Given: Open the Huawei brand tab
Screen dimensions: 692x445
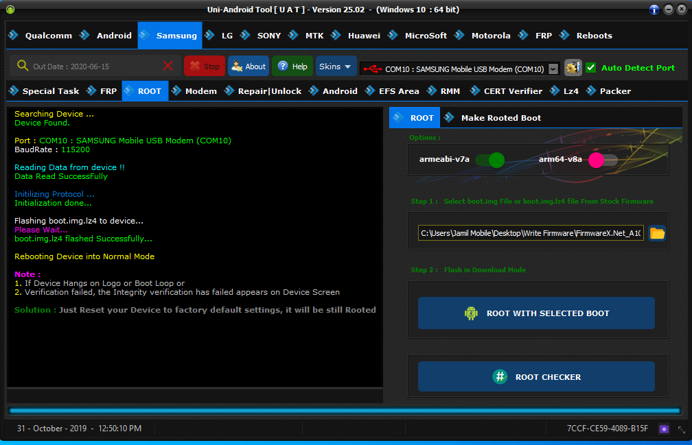Looking at the screenshot, I should (x=356, y=36).
